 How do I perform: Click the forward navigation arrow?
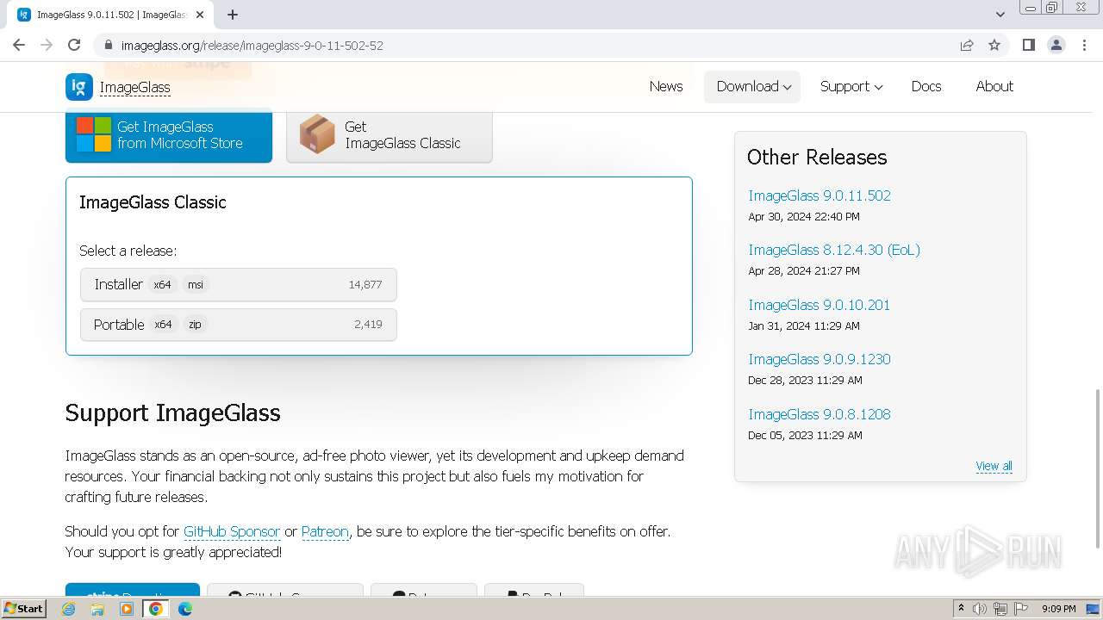47,45
